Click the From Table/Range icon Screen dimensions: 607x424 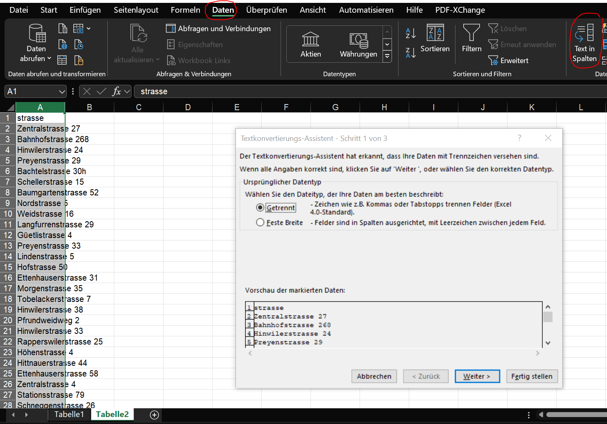point(62,60)
